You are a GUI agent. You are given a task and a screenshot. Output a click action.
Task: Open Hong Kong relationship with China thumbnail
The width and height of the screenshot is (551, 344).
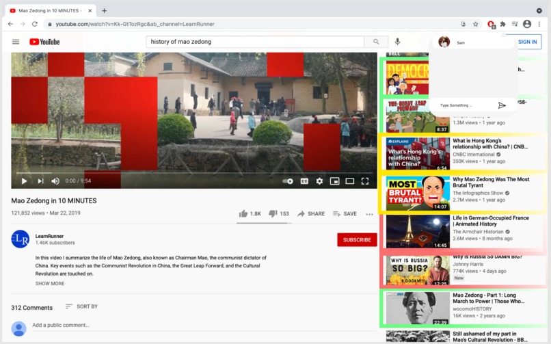418,154
